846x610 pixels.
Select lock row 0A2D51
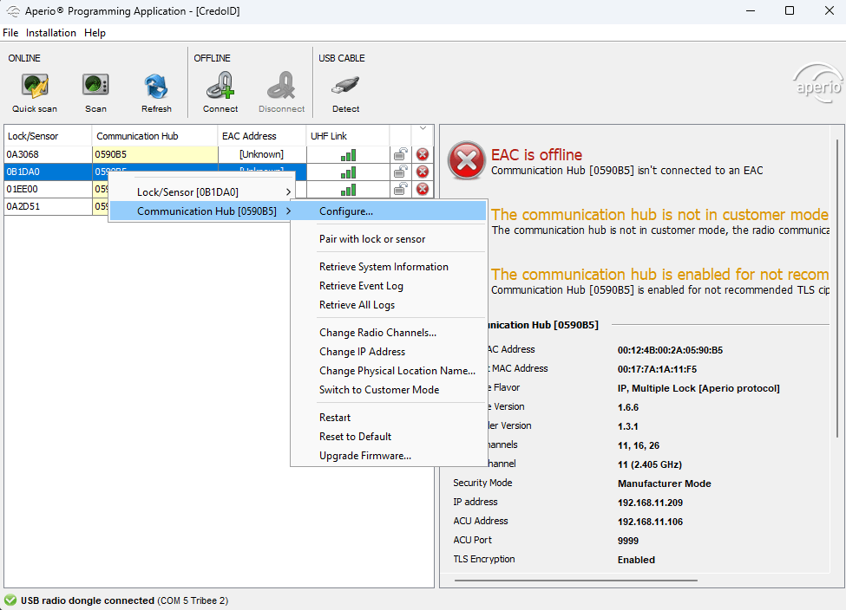point(48,206)
